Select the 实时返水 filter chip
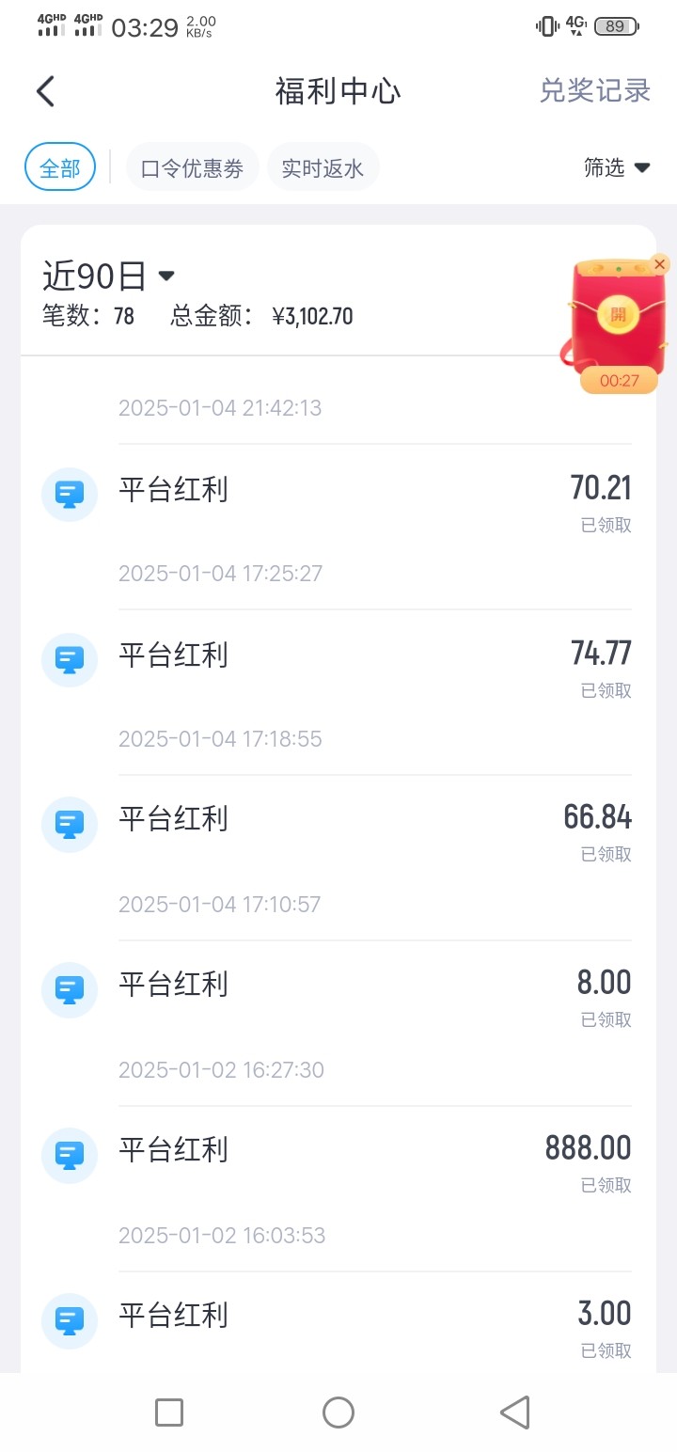 (323, 167)
